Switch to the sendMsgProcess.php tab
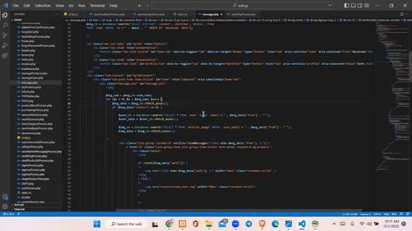This screenshot has height=231, width=412. tap(243, 14)
